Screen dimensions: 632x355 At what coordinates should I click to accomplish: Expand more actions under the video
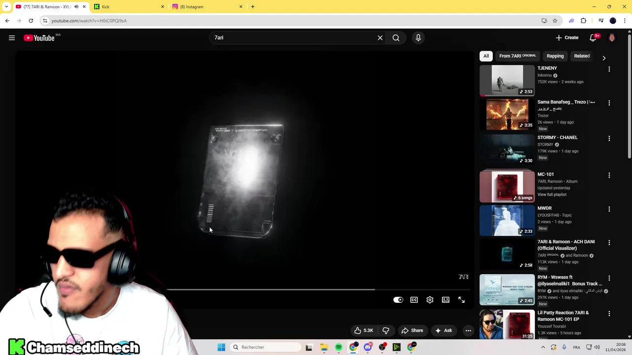pos(468,331)
